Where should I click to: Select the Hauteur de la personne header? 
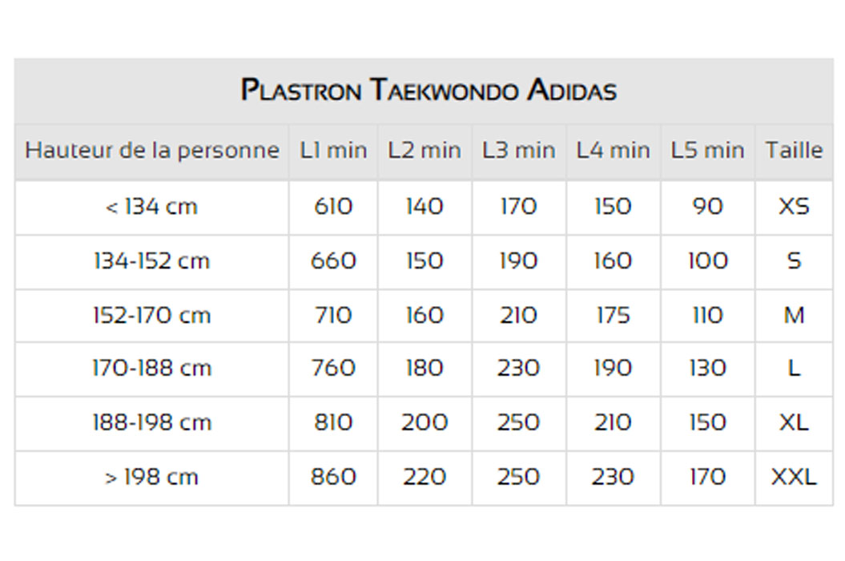(152, 151)
